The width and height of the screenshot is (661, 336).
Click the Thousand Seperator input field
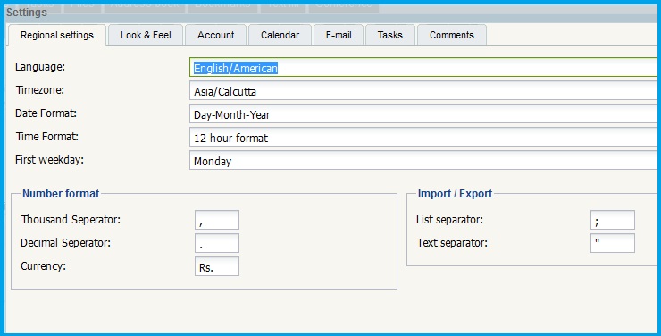click(217, 220)
